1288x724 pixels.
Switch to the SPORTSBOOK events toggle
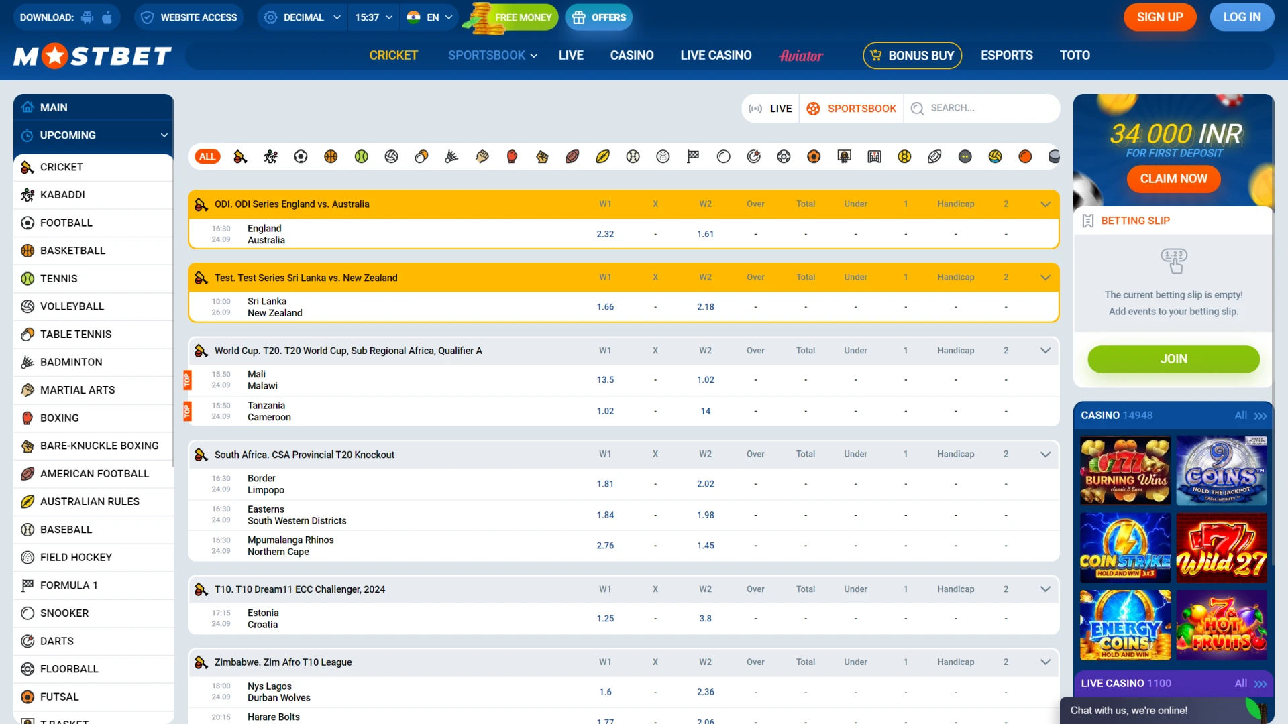pyautogui.click(x=851, y=108)
